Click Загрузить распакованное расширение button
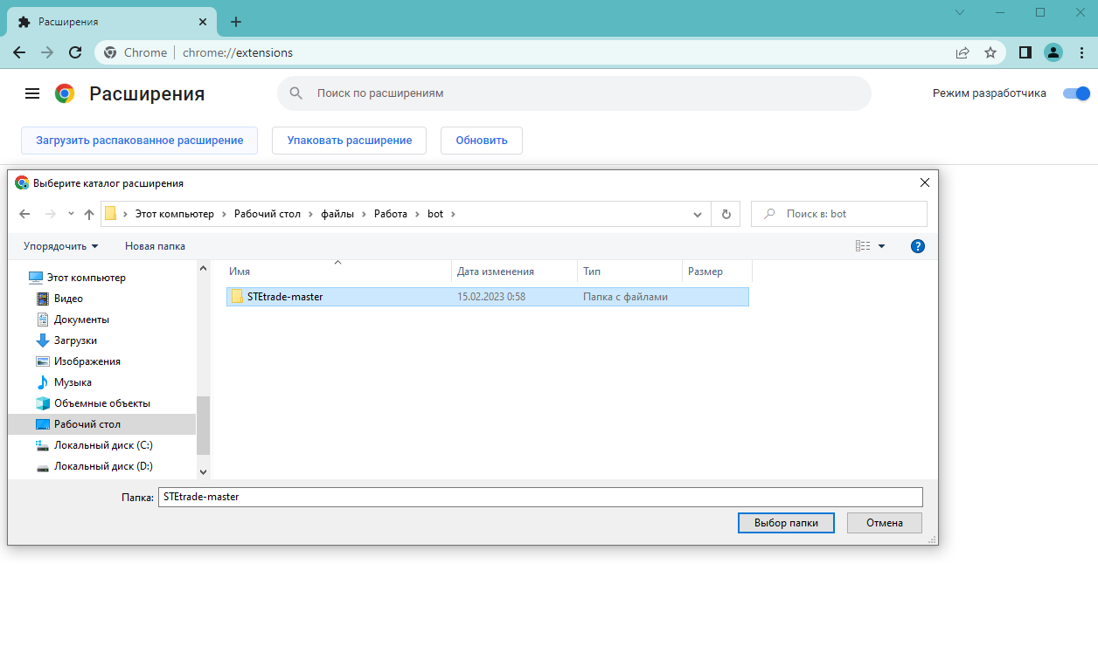Viewport: 1098px width, 660px height. pyautogui.click(x=140, y=141)
